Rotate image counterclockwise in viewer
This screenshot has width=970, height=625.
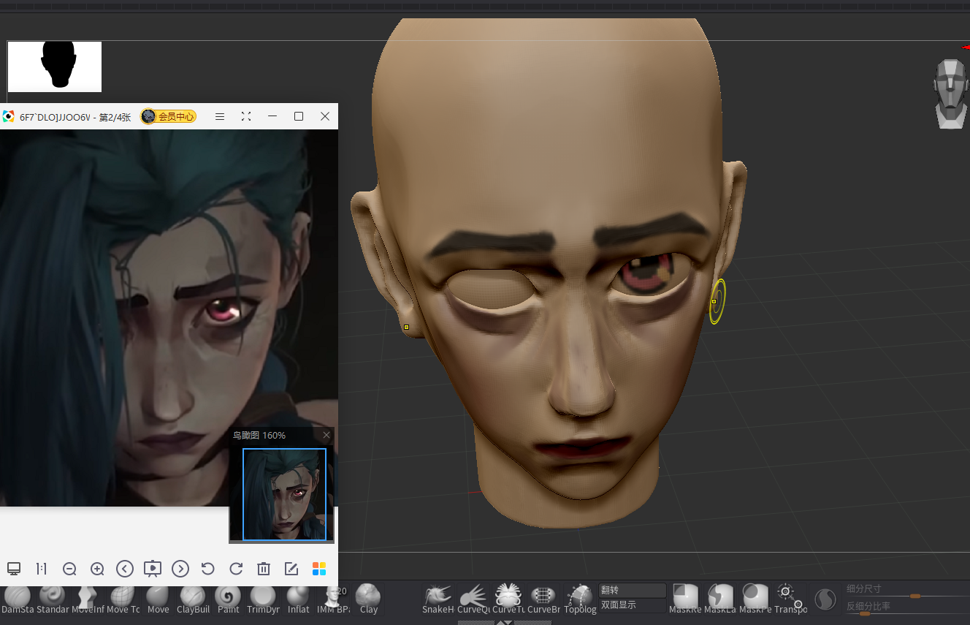point(207,569)
